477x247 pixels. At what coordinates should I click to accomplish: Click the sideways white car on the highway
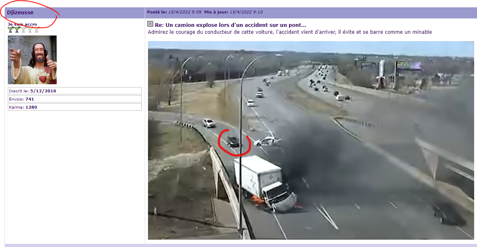pyautogui.click(x=267, y=141)
